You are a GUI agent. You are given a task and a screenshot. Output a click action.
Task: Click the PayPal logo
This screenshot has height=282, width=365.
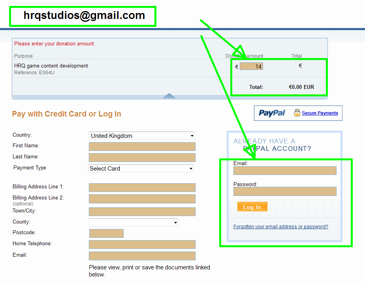[x=272, y=113]
